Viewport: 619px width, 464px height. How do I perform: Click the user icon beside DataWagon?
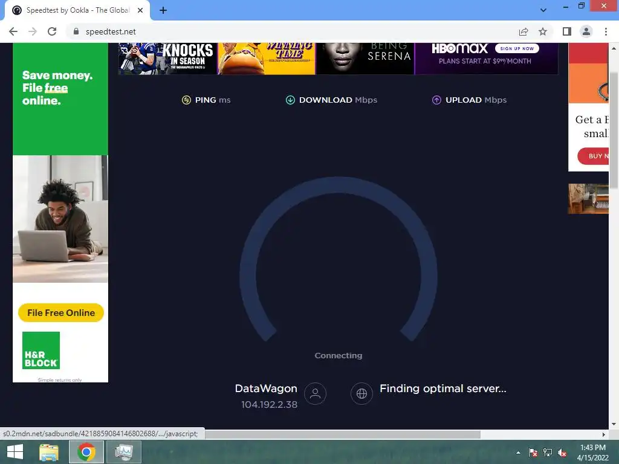315,393
